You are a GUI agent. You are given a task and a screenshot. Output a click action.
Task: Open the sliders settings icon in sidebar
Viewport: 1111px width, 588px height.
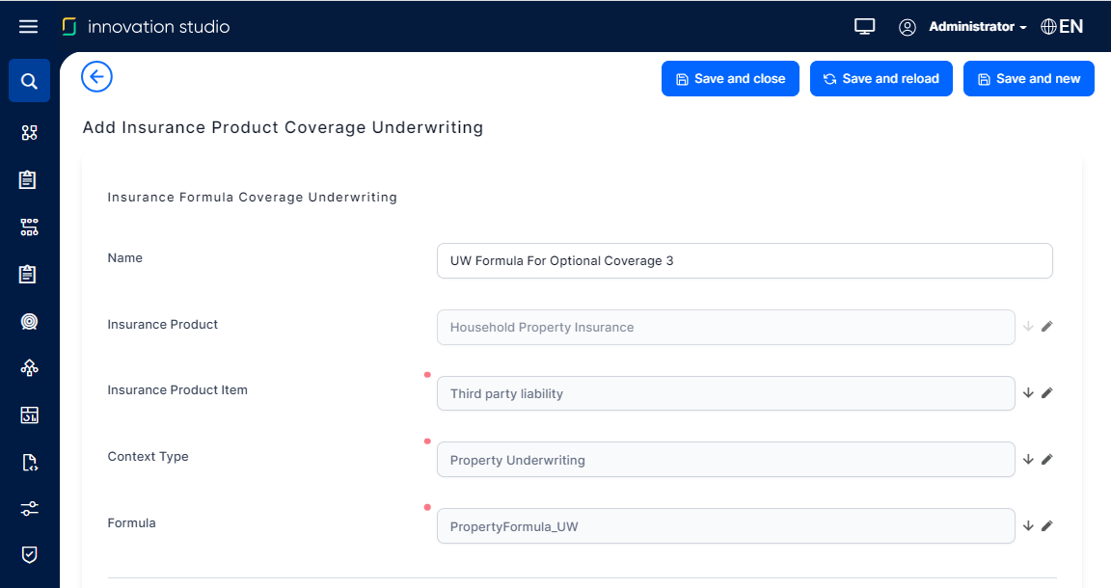29,509
